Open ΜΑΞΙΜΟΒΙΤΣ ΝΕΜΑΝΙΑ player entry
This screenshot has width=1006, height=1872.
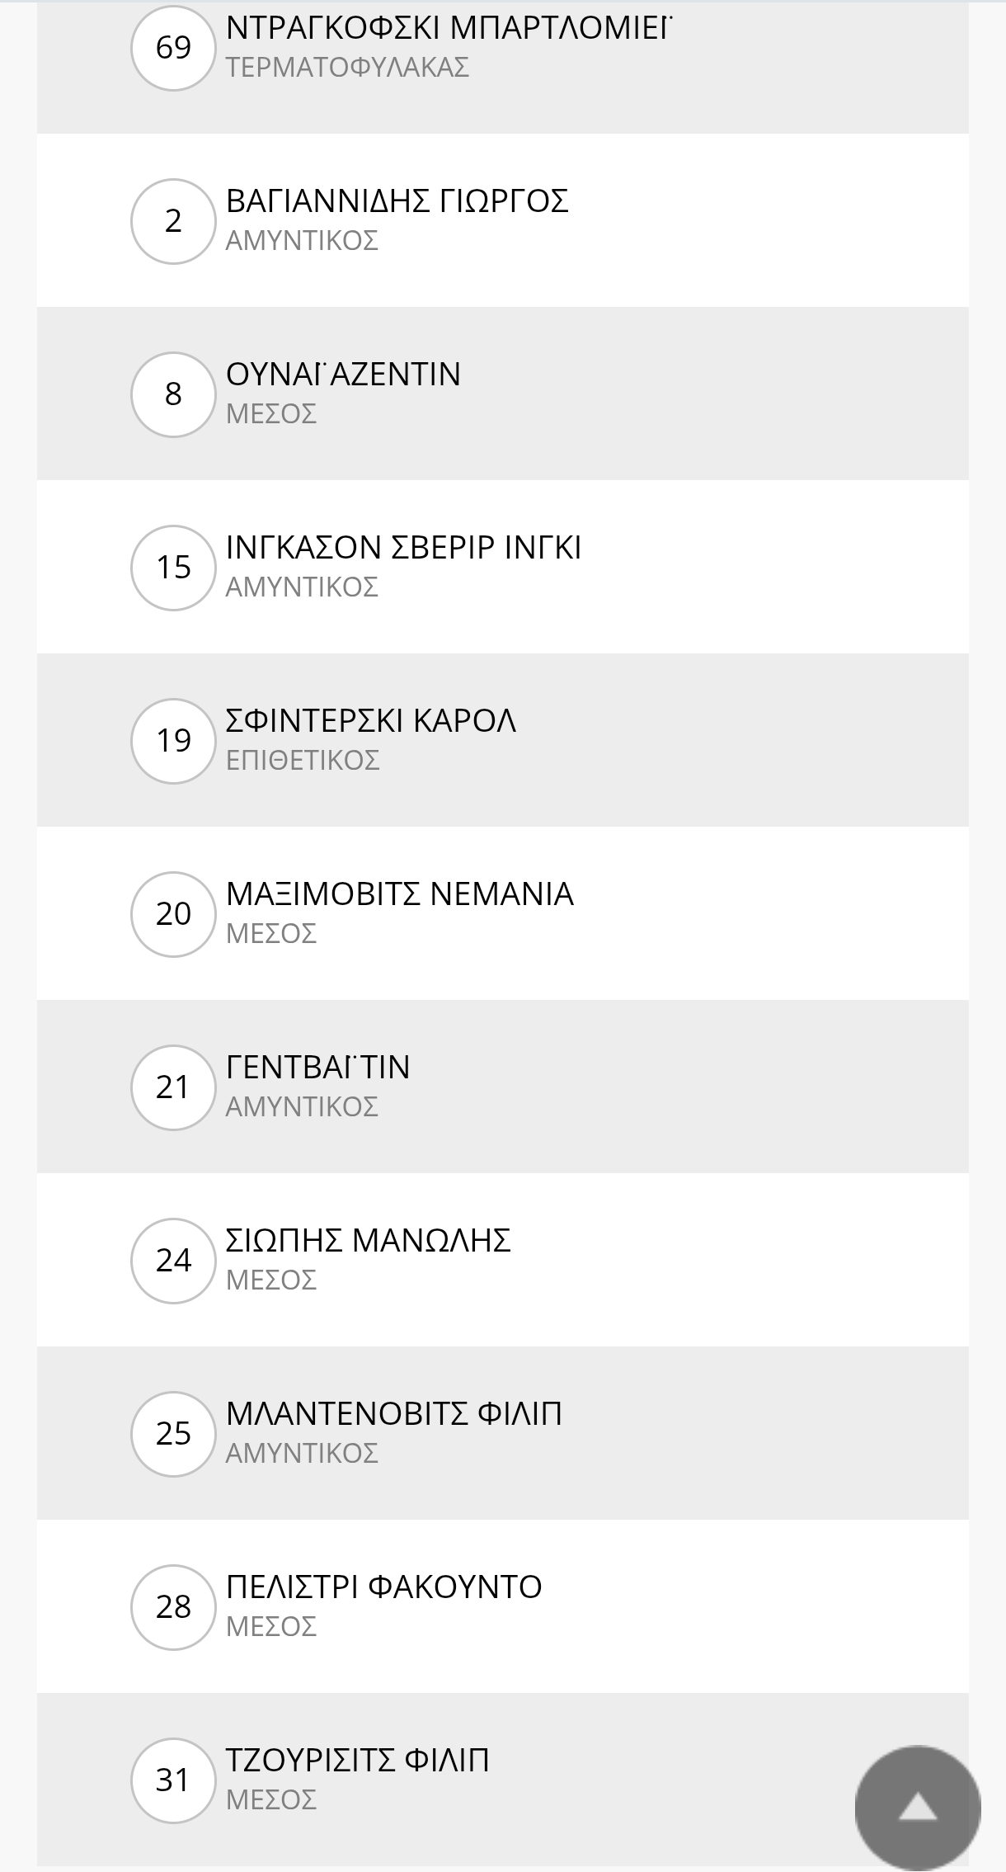[399, 894]
